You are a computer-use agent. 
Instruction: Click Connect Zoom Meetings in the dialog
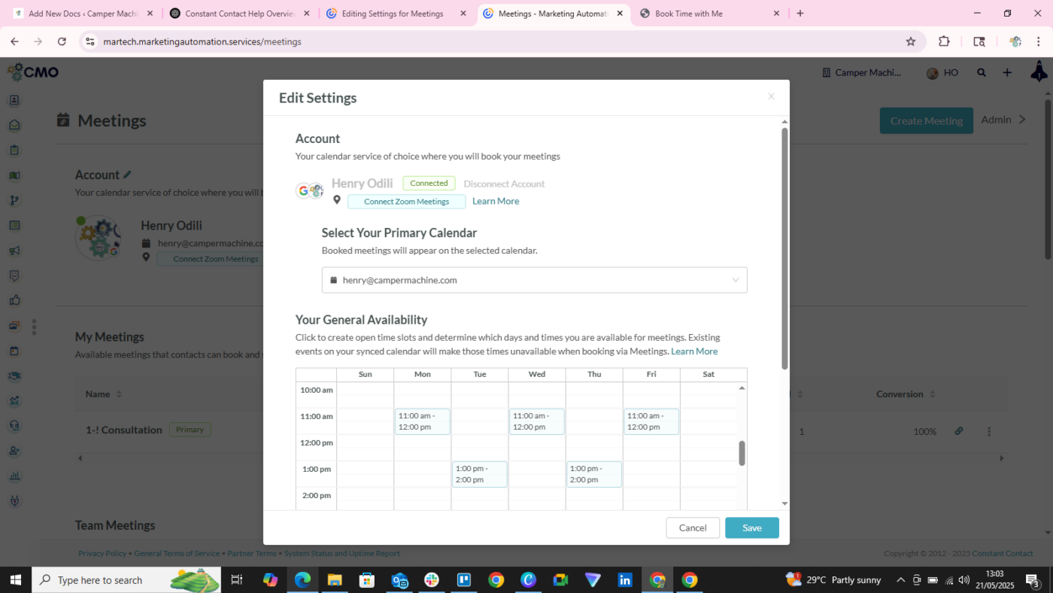(x=406, y=202)
